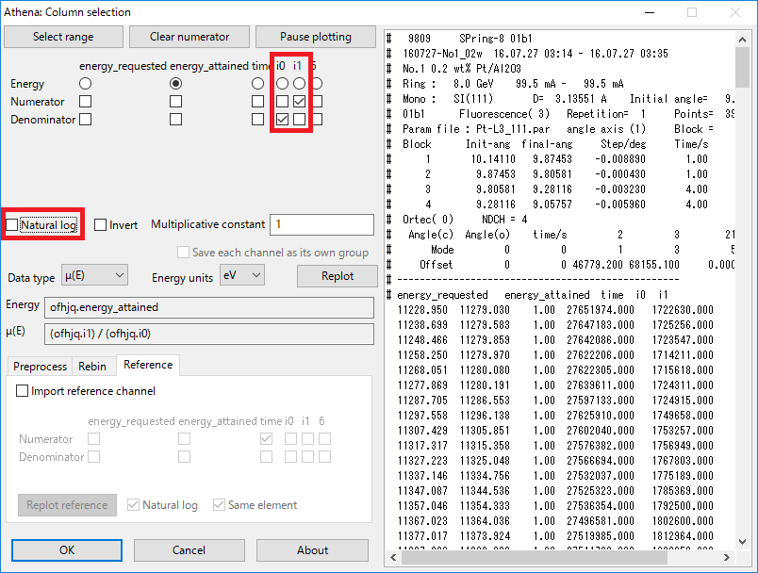Image resolution: width=758 pixels, height=573 pixels.
Task: Check Denominator for energy_attained column
Action: 176,120
